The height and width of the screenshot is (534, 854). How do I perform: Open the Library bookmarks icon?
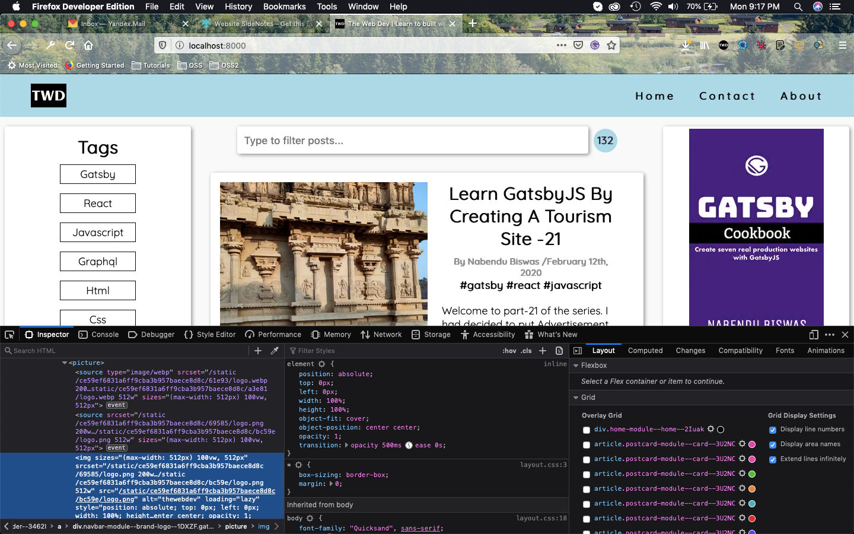(x=705, y=45)
